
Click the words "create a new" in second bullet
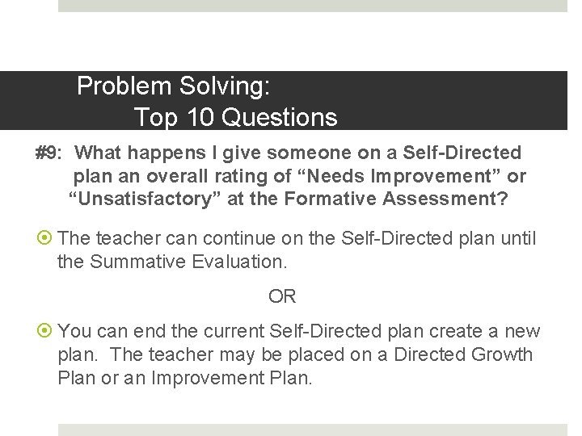(481, 331)
